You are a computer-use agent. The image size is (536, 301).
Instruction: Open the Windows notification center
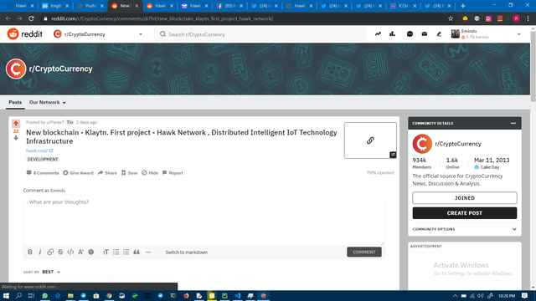pyautogui.click(x=525, y=295)
